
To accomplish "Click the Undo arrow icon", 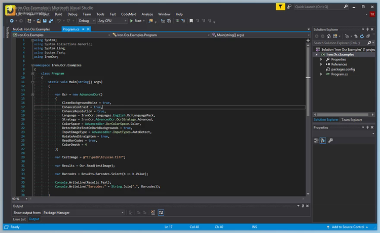I will click(x=59, y=21).
